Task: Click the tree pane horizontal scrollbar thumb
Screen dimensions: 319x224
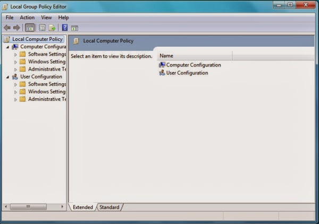Action: [28, 206]
